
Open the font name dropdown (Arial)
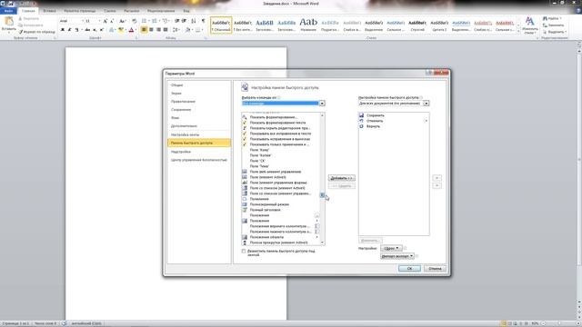tap(82, 21)
